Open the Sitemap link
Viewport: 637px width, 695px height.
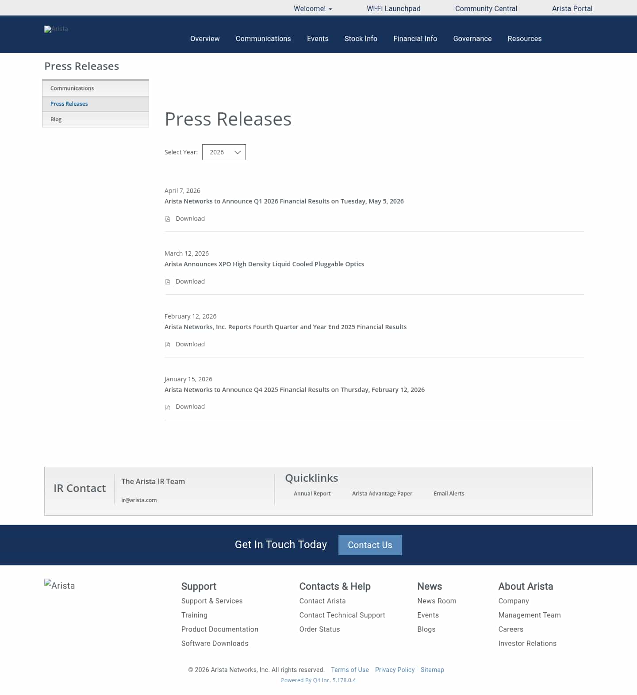point(432,670)
